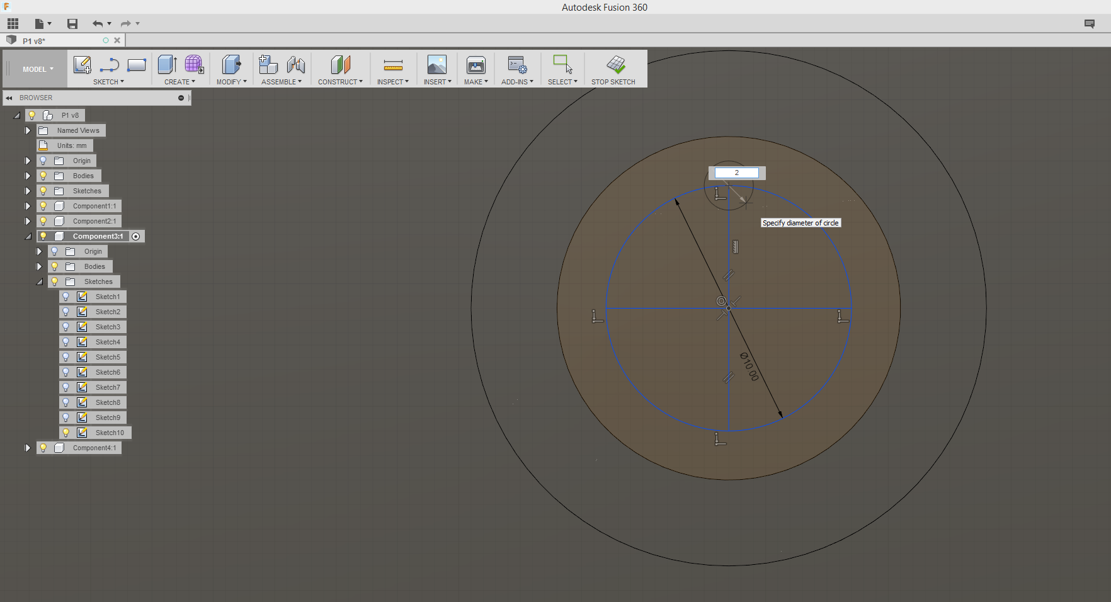Viewport: 1111px width, 602px height.
Task: Expand Component1:1 tree node
Action: pyautogui.click(x=28, y=206)
